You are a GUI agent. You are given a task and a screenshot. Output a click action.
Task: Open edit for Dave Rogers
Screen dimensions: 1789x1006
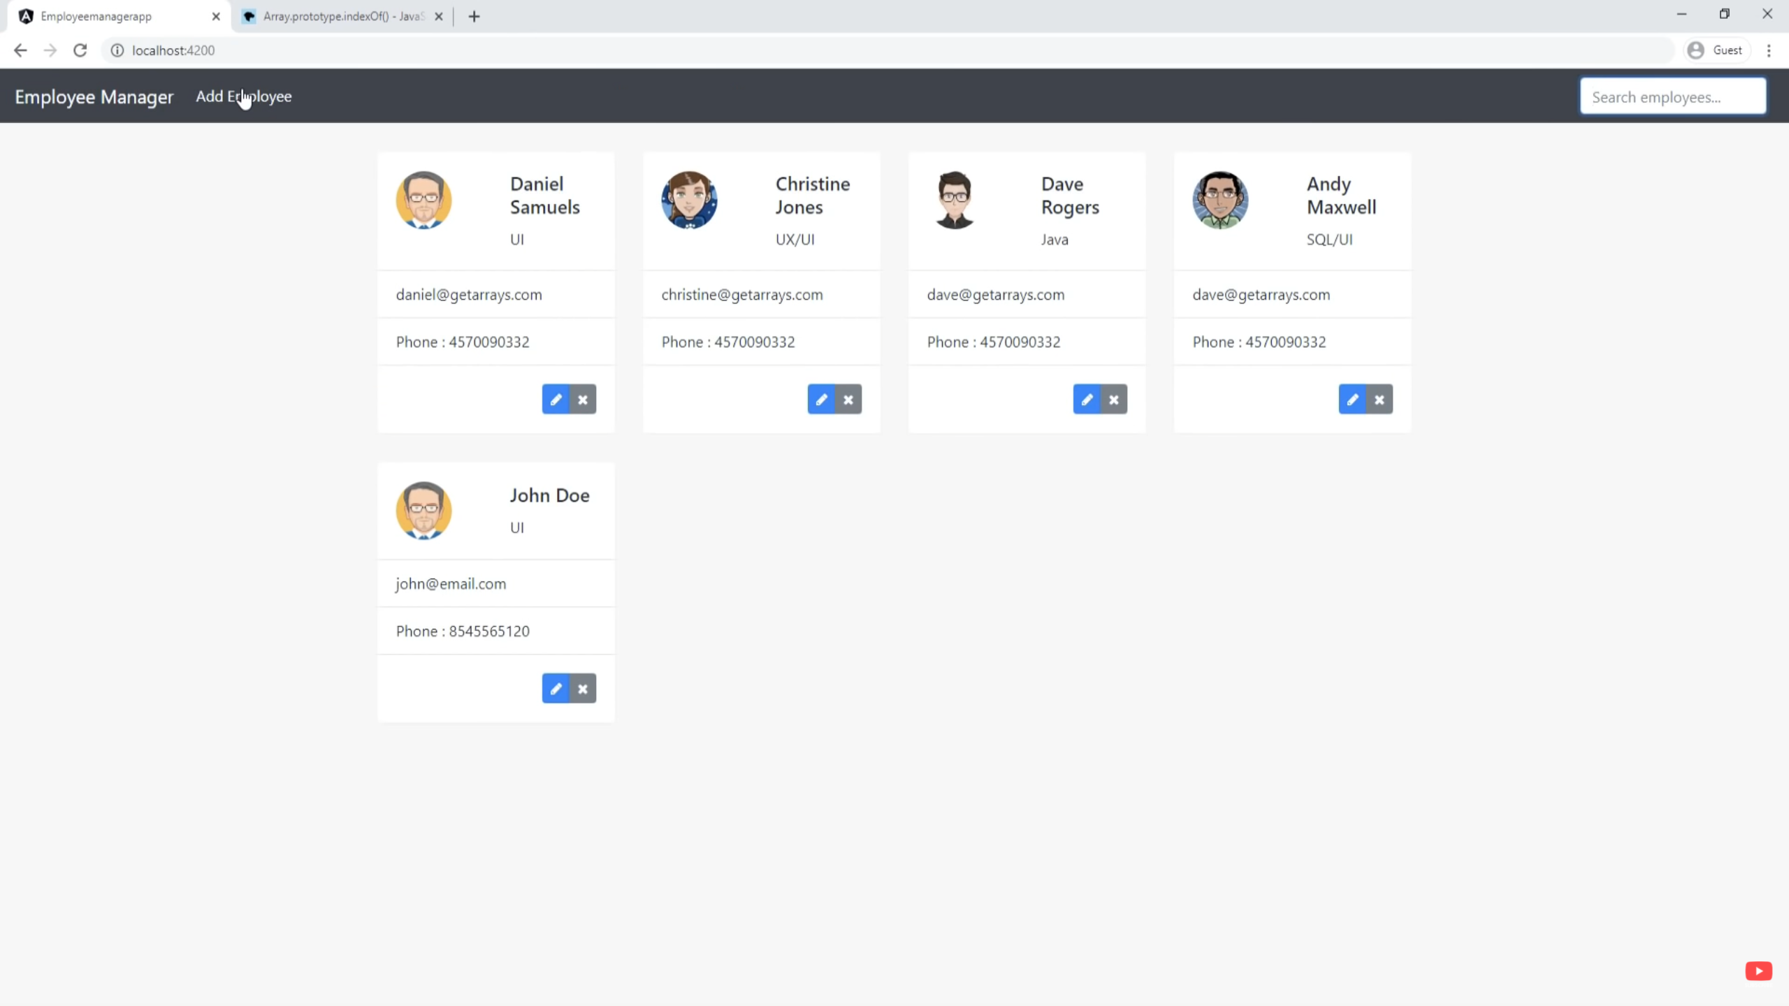click(1087, 400)
